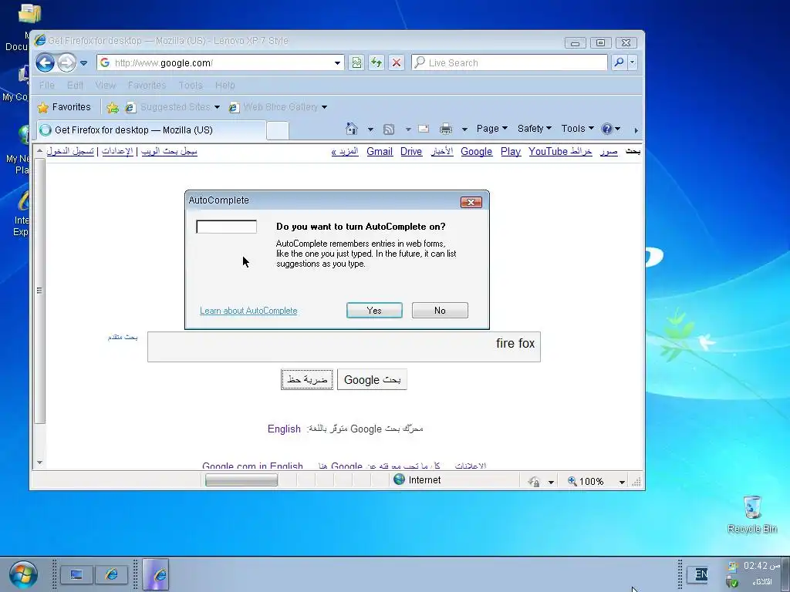Click scrollbar up arrow in page
This screenshot has height=592, width=790.
[40, 150]
